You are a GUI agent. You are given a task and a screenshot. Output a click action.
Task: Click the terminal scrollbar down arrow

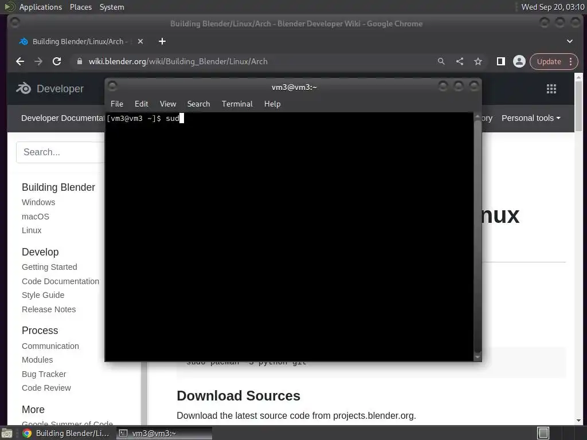click(478, 357)
